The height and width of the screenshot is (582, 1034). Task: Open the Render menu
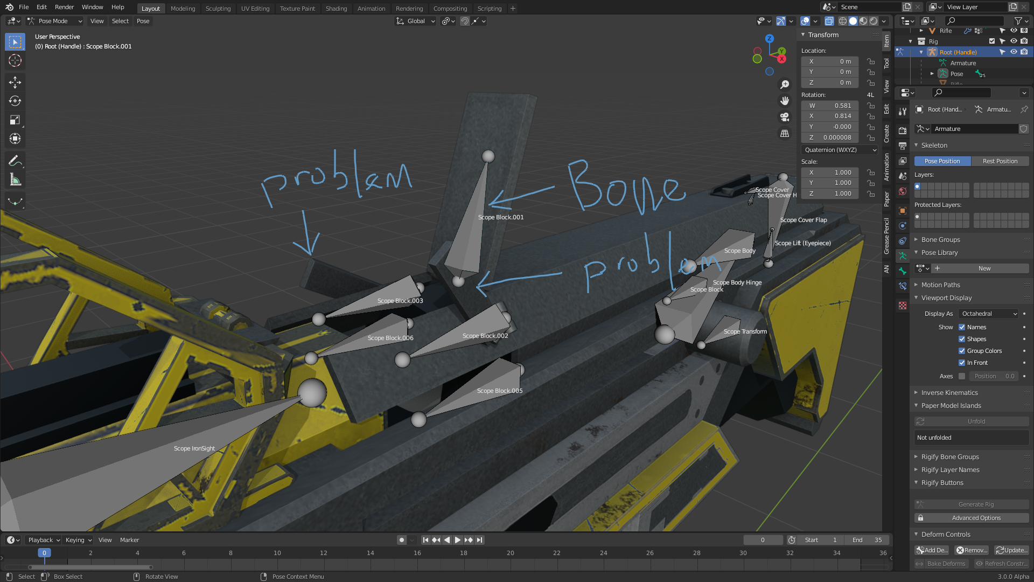point(64,7)
